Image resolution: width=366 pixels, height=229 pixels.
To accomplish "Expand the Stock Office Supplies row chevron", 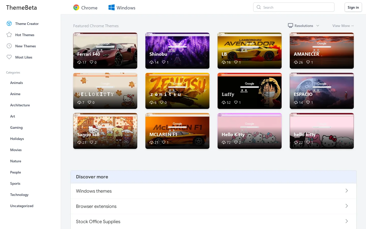I will (x=347, y=221).
